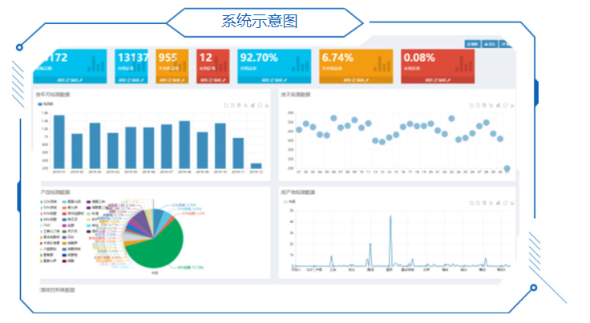Switch the monthly bar chart to line type icon
590x323 pixels.
tap(246, 105)
